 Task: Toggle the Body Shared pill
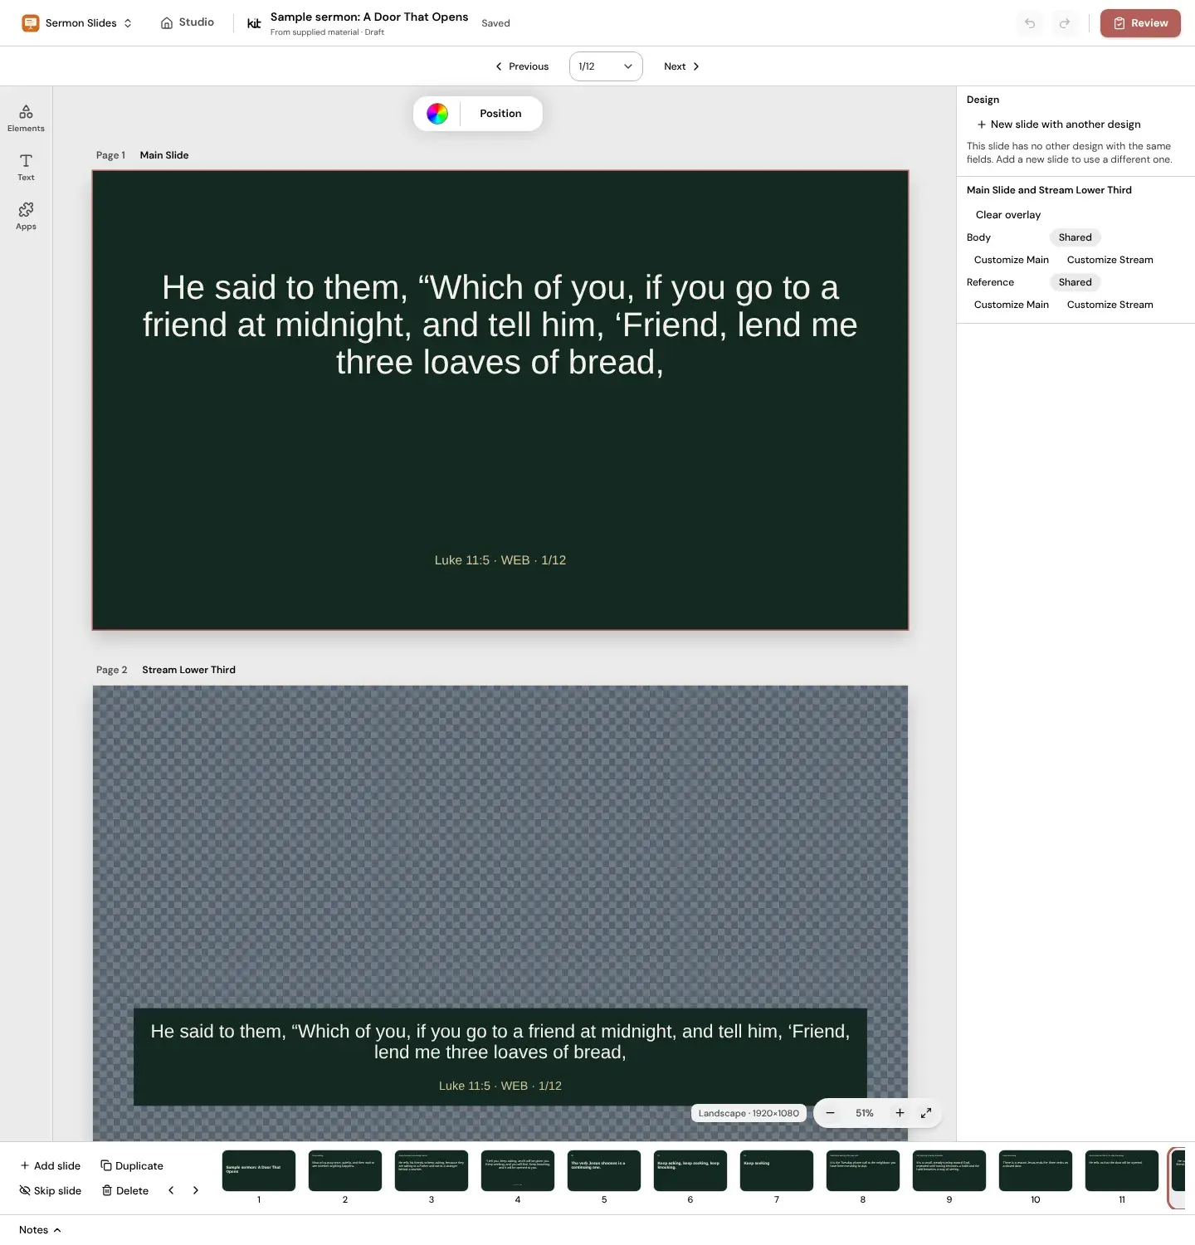click(1075, 237)
